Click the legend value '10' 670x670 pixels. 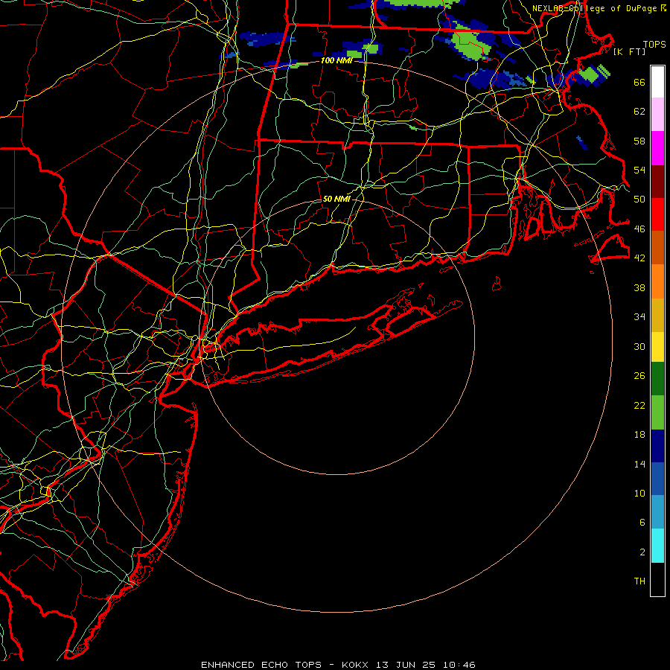[x=639, y=494]
